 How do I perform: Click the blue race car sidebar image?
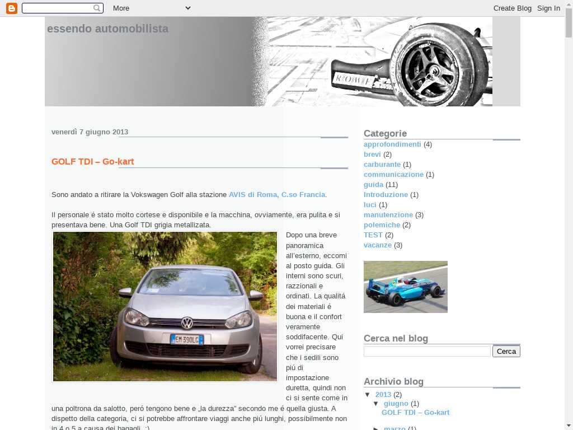coord(405,287)
